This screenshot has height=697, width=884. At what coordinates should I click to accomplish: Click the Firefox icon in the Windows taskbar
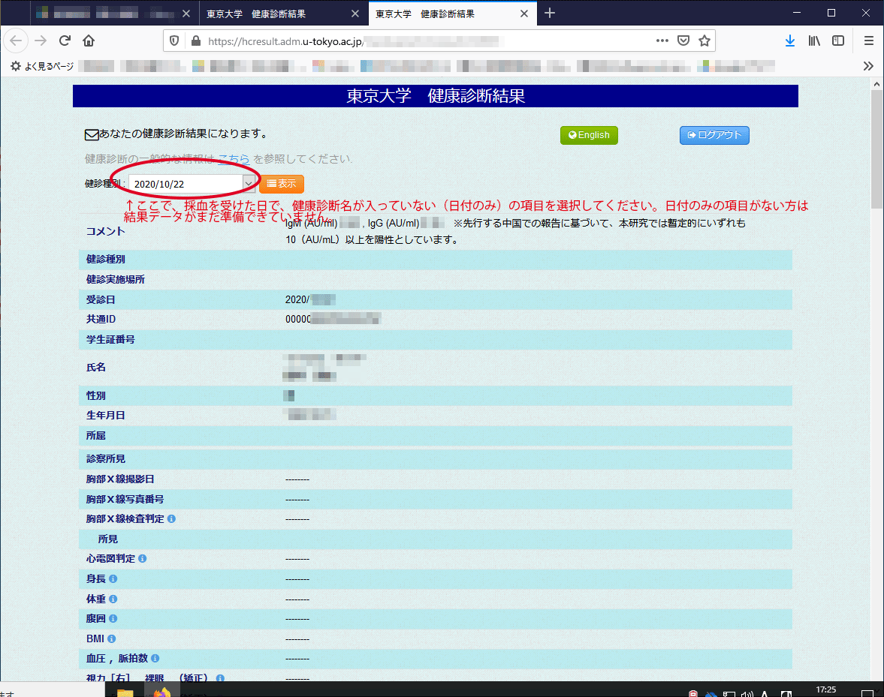[161, 692]
